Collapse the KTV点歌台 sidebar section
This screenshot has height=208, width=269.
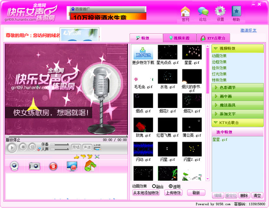point(237,123)
